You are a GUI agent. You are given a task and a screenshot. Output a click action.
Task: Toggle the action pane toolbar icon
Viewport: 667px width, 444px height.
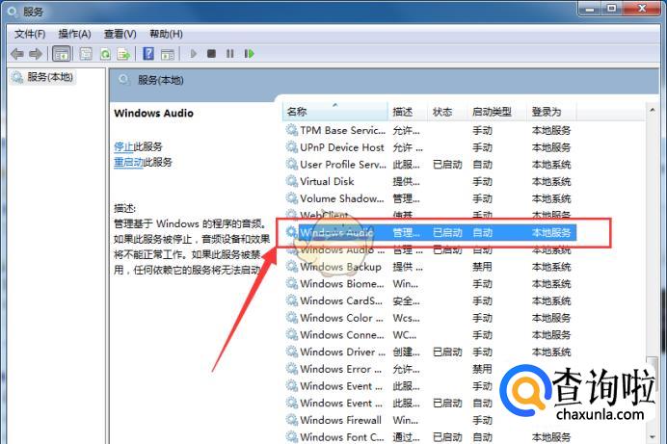click(168, 54)
